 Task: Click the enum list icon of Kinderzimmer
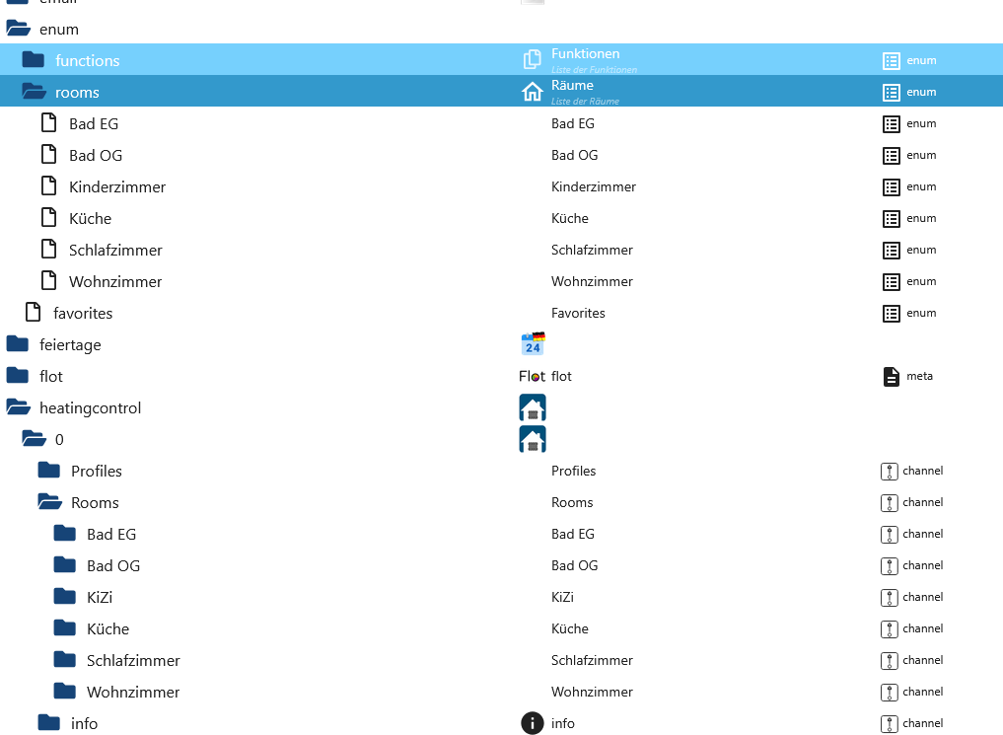(x=891, y=186)
